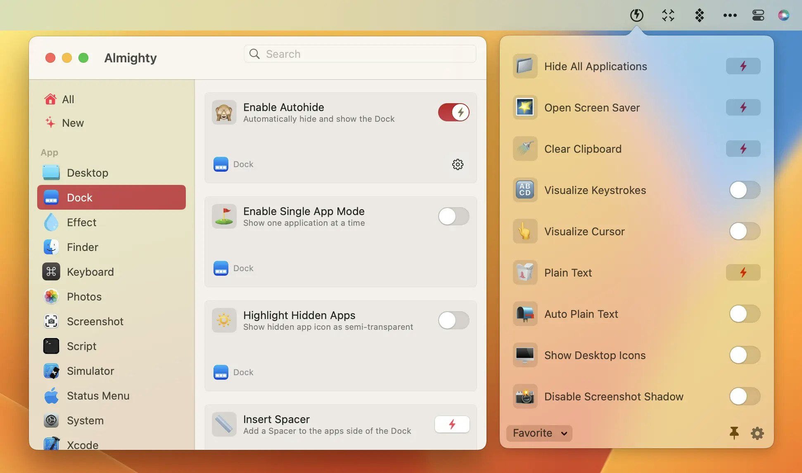Click 'Automatically hide and show the Dock' description
This screenshot has width=802, height=473.
point(319,119)
